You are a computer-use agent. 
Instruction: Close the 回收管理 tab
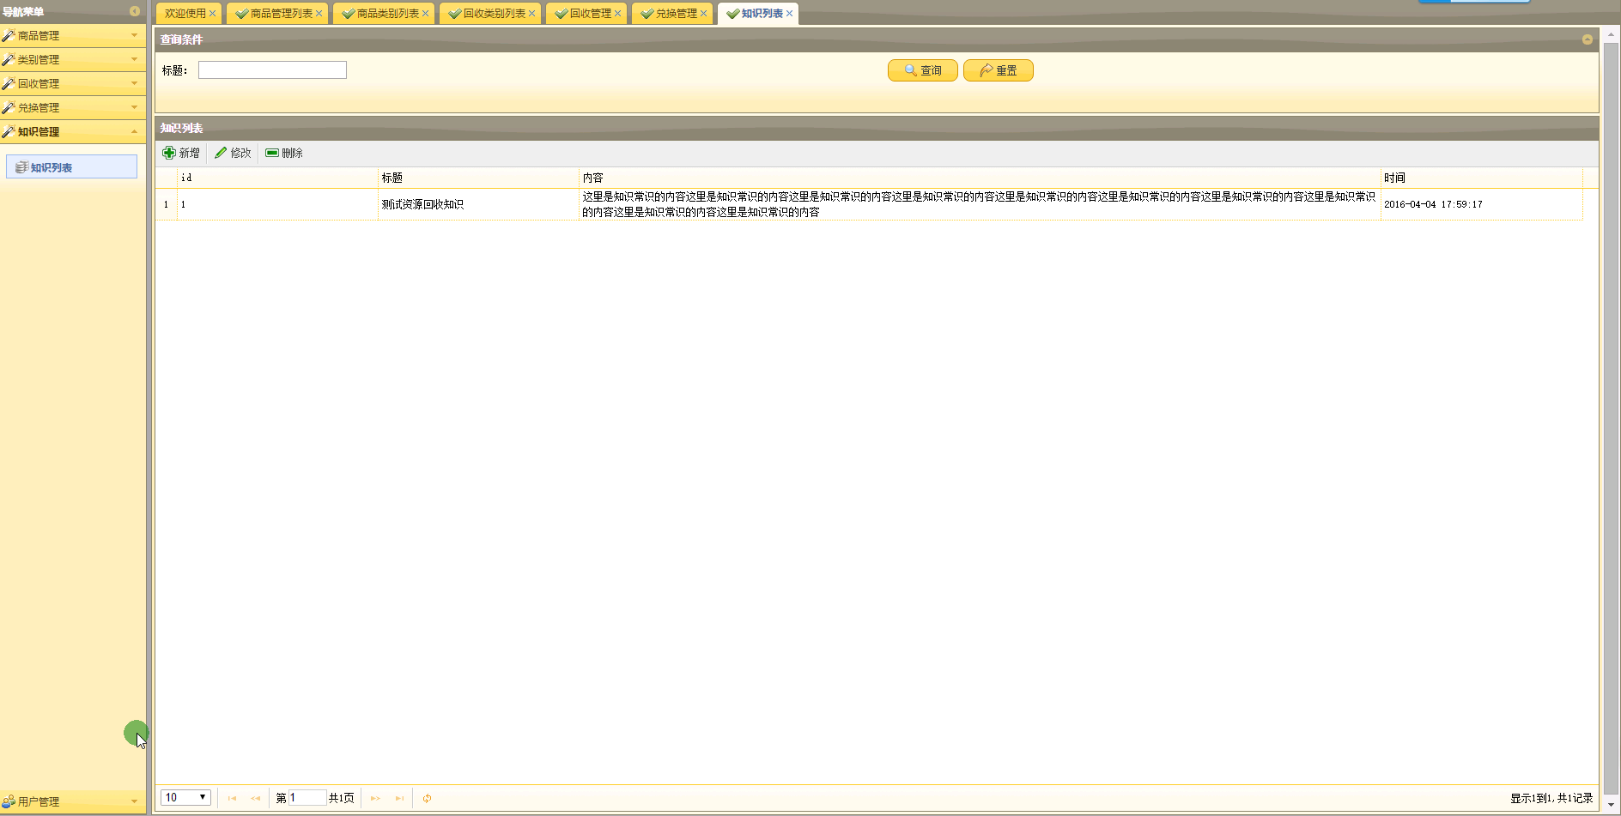(x=617, y=13)
